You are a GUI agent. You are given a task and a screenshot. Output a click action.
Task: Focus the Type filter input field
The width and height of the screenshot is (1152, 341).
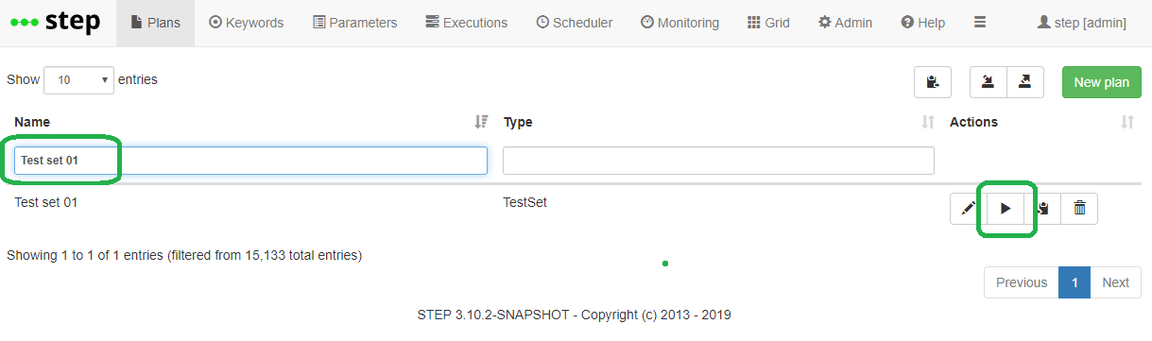click(x=718, y=161)
